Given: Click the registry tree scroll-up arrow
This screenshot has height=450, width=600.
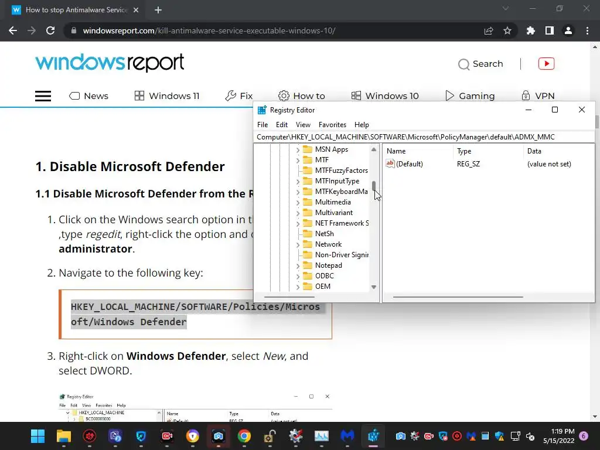Looking at the screenshot, I should click(374, 149).
